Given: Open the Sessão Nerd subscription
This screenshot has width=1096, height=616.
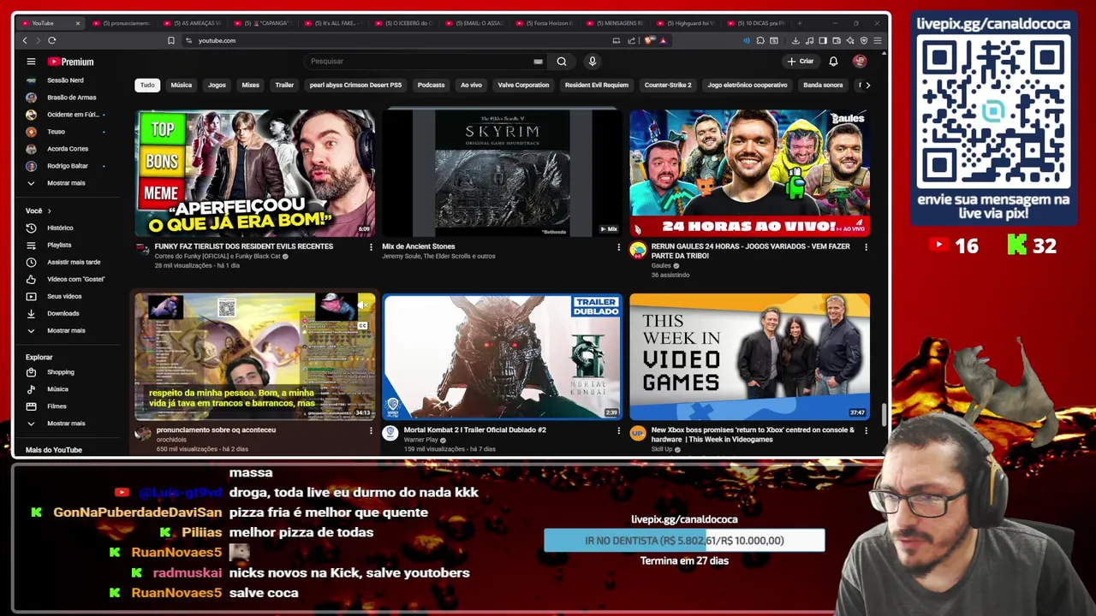Looking at the screenshot, I should tap(67, 80).
